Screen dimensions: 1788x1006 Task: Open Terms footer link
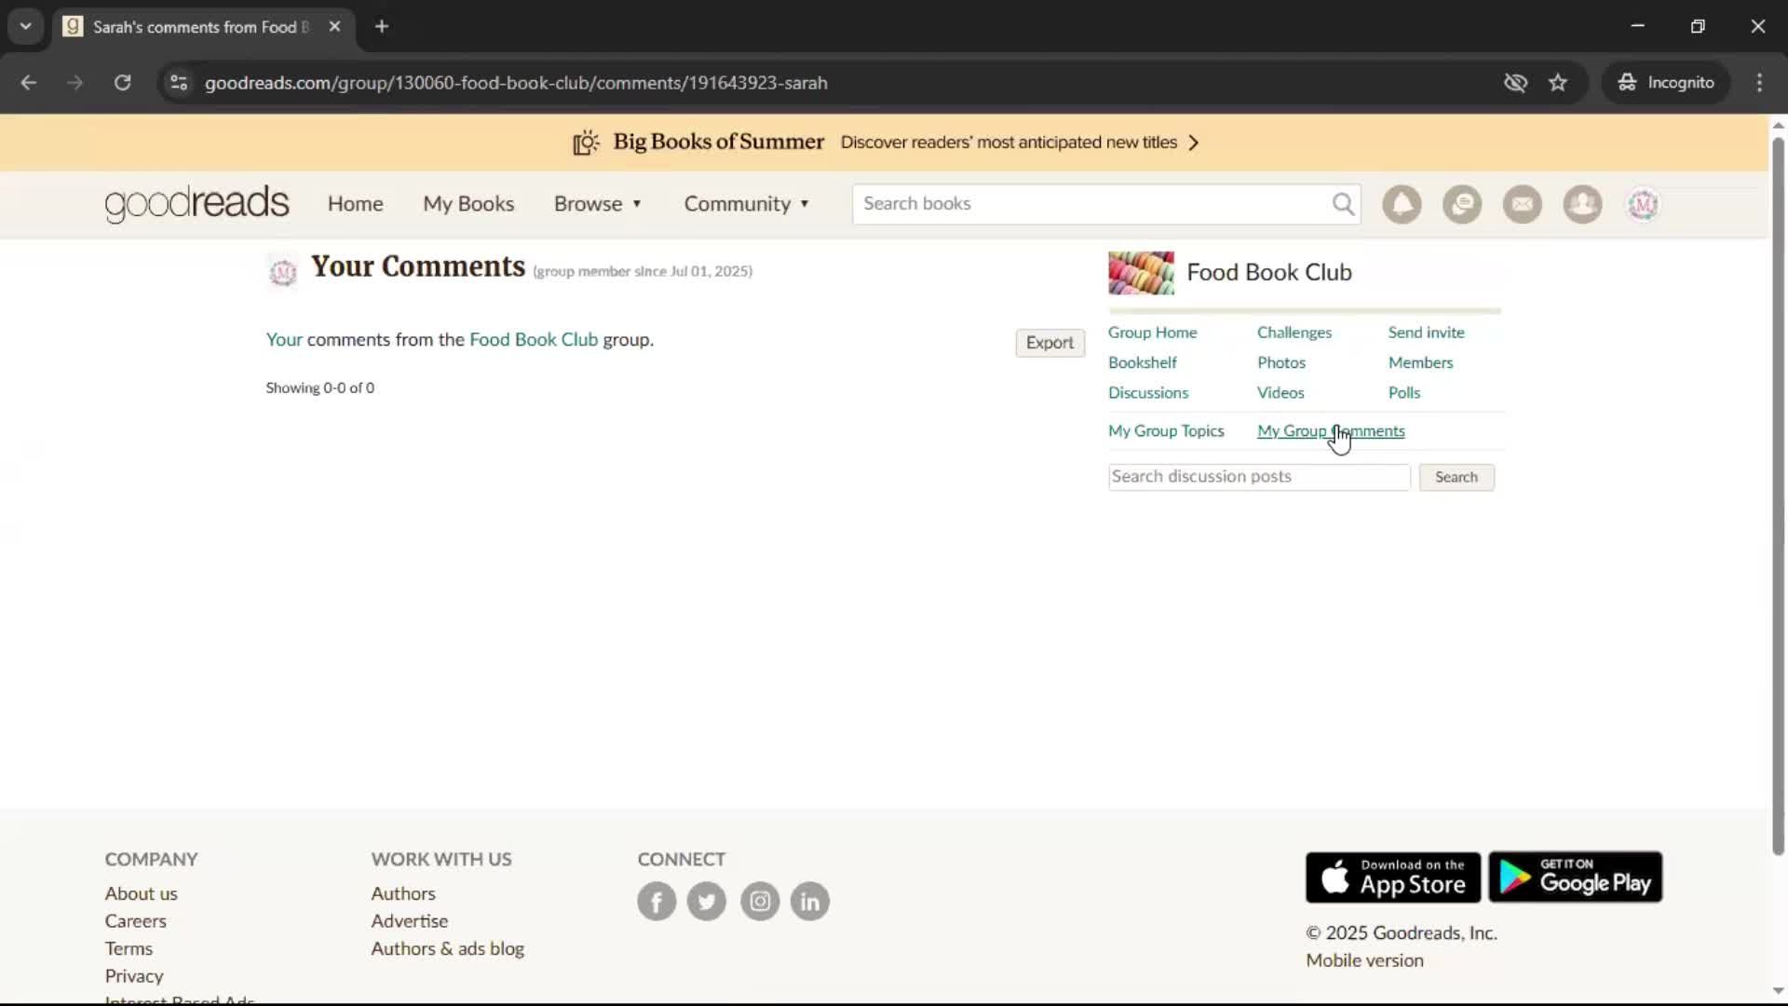(x=129, y=949)
